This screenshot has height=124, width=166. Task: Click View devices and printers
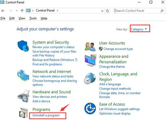(50, 97)
